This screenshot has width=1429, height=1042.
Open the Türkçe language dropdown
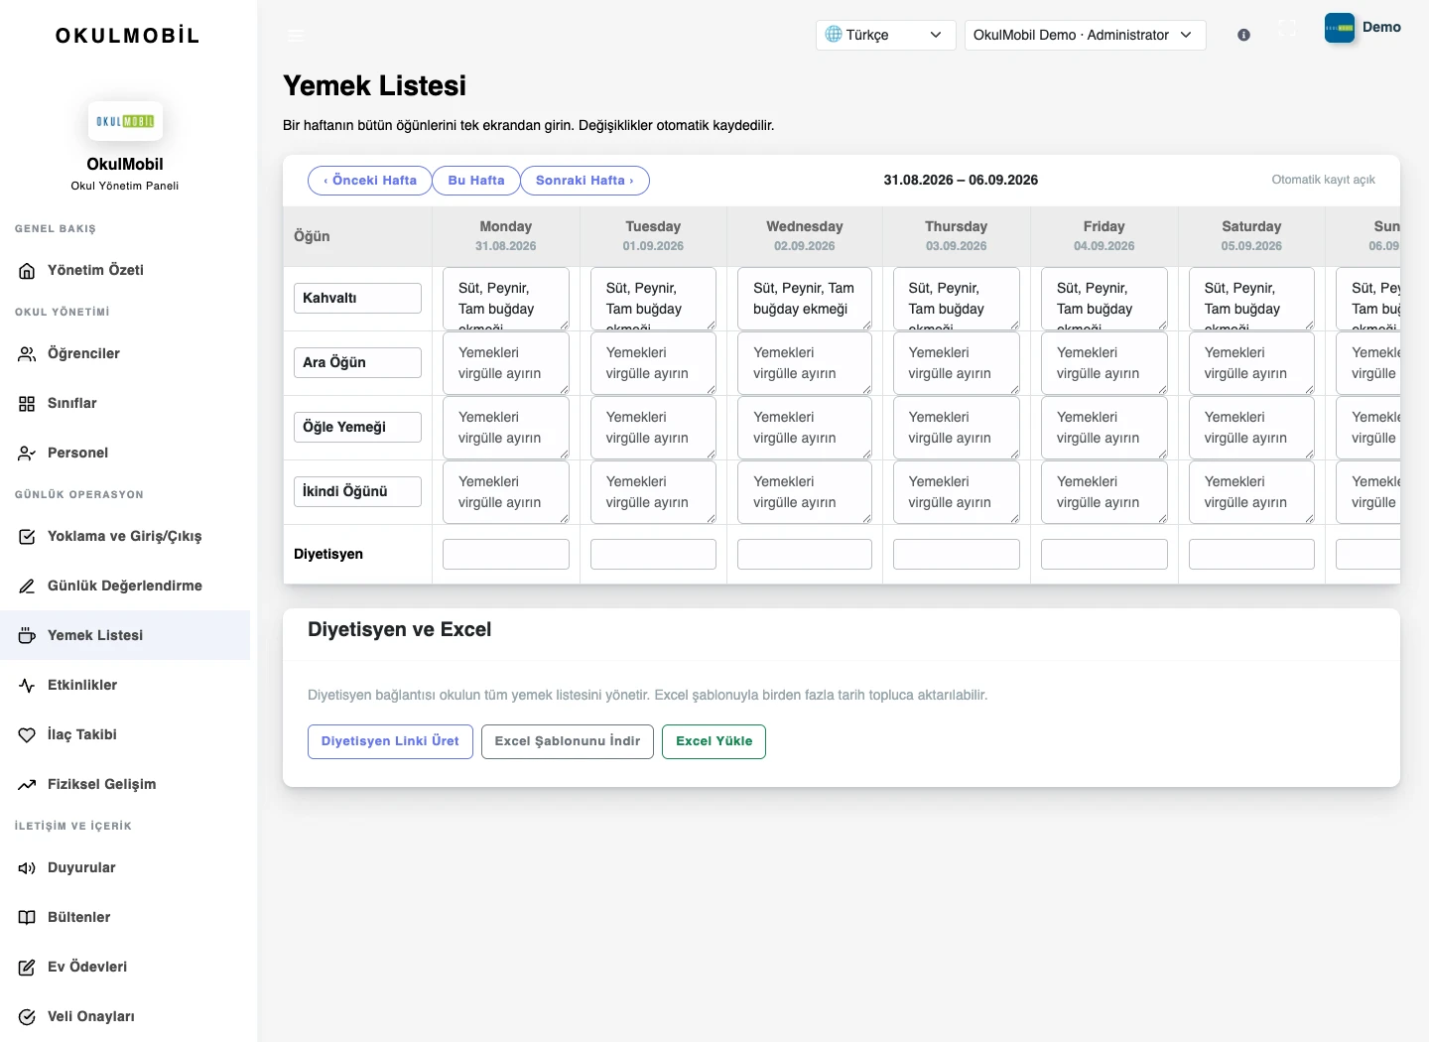point(885,35)
